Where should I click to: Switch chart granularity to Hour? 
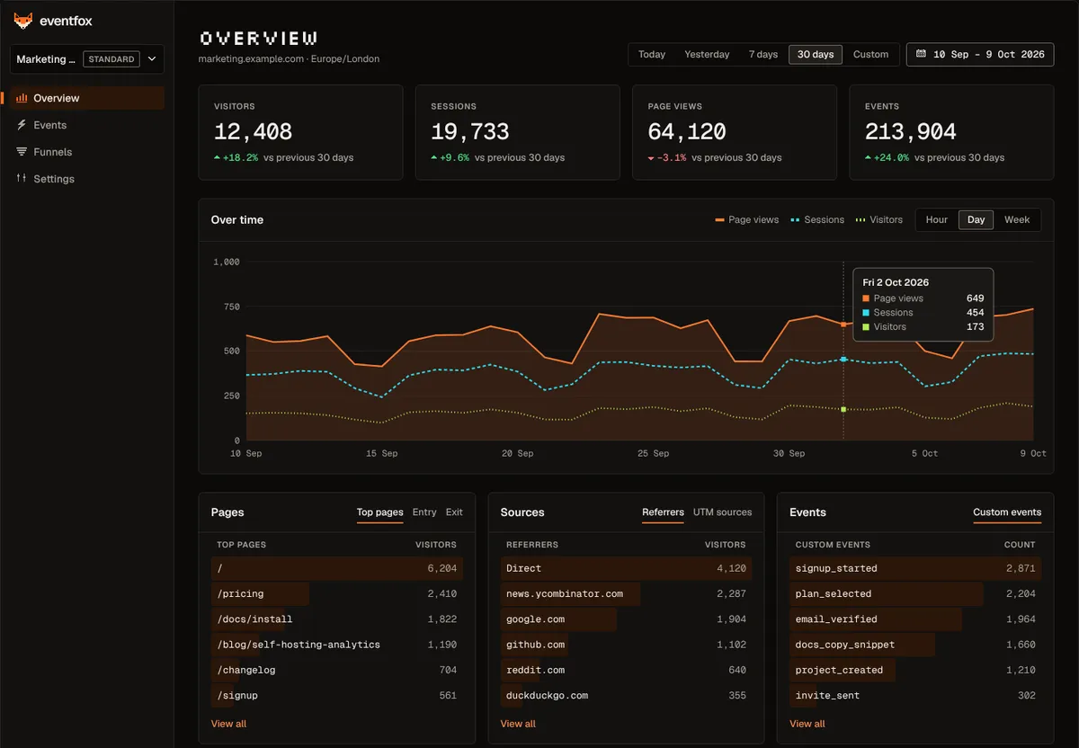937,219
